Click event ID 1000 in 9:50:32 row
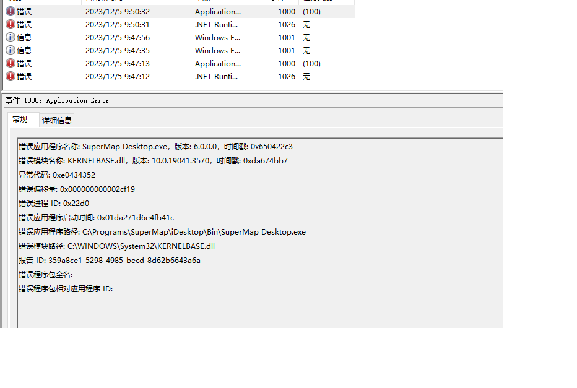 pos(287,12)
